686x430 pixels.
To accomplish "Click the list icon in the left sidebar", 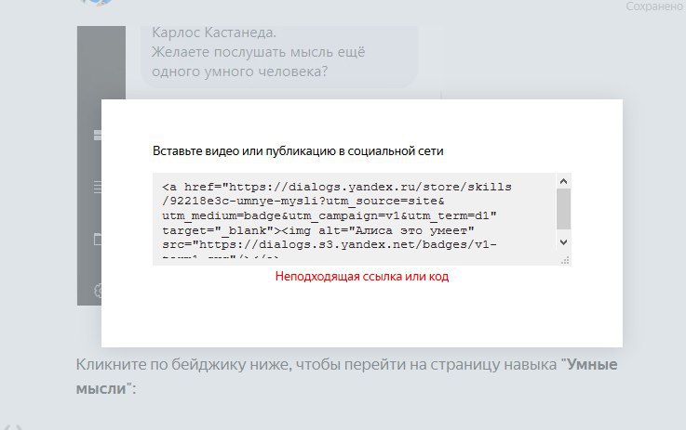I will coord(98,187).
